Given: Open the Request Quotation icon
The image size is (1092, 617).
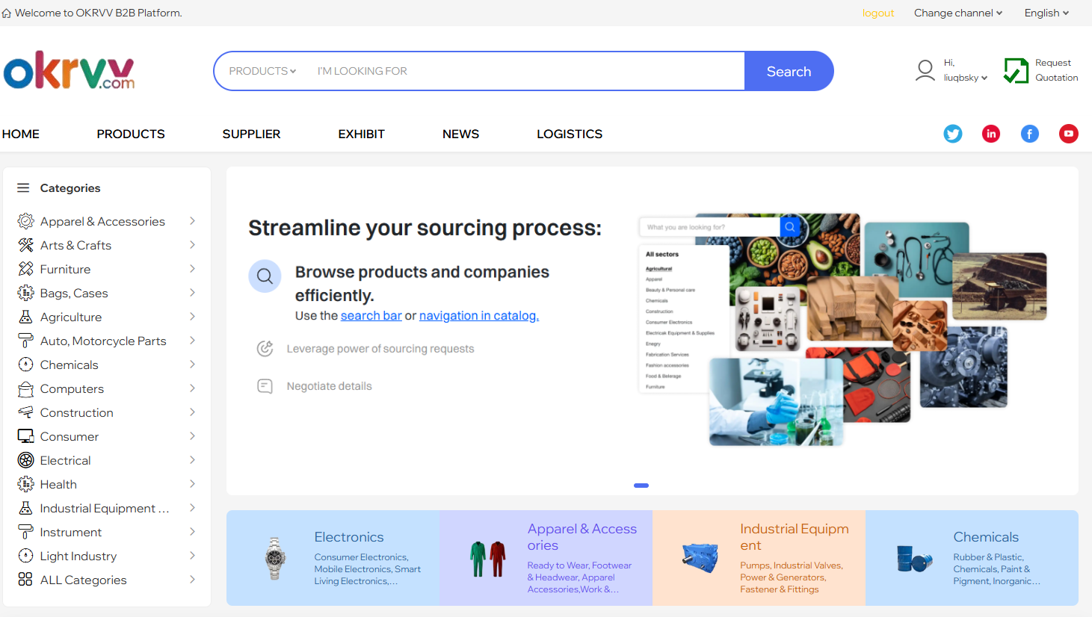Looking at the screenshot, I should pyautogui.click(x=1016, y=70).
